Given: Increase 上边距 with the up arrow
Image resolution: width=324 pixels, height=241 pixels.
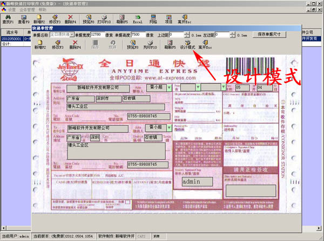Looking at the screenshot, I should (x=187, y=34).
